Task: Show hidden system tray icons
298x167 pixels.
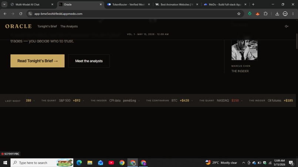Action: tap(243, 163)
